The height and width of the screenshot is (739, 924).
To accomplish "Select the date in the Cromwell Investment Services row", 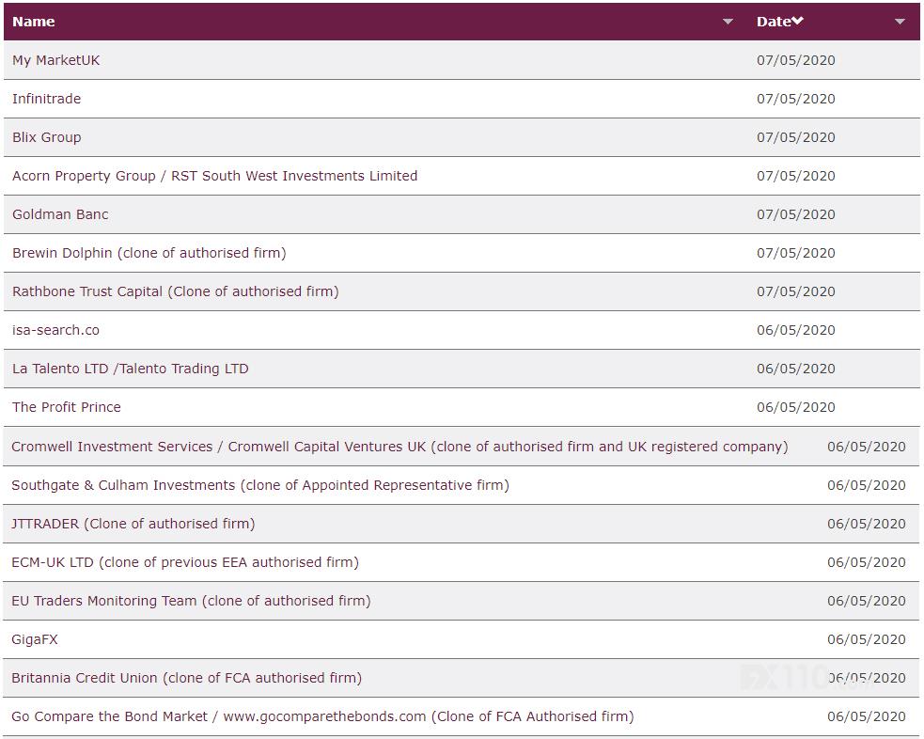I will pos(867,447).
